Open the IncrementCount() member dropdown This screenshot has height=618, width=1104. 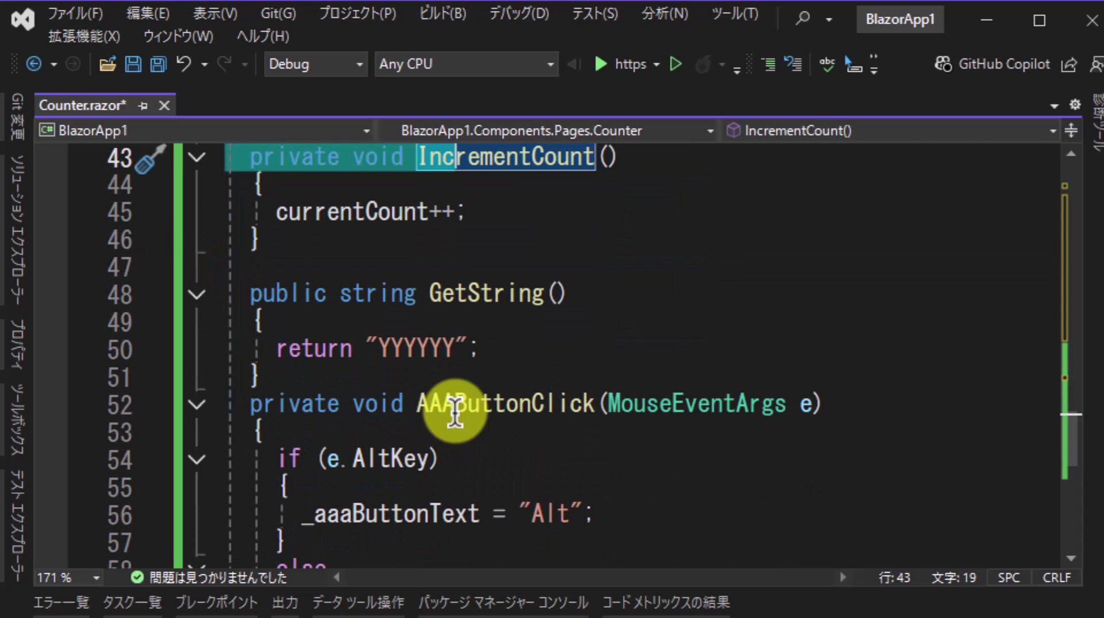(x=891, y=130)
